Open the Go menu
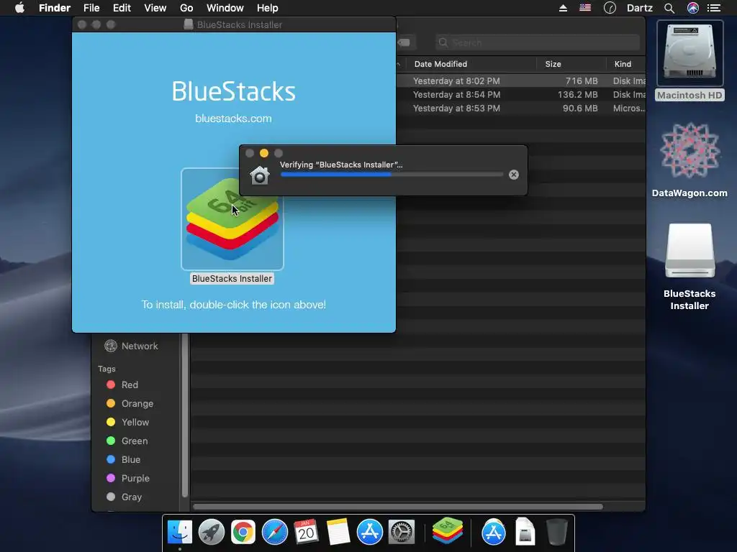Image resolution: width=737 pixels, height=552 pixels. pyautogui.click(x=186, y=8)
